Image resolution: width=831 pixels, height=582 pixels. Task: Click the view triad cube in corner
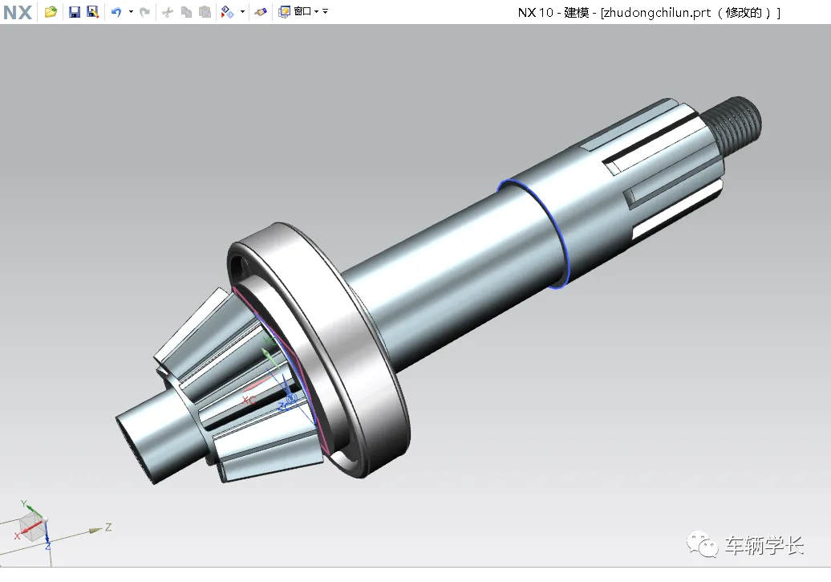click(x=32, y=527)
